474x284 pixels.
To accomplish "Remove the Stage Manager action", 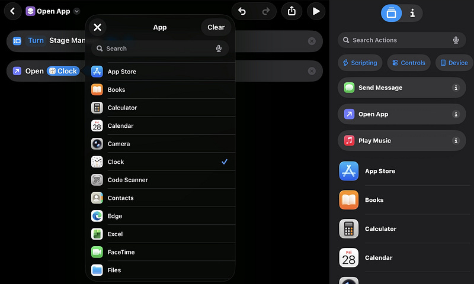I will [312, 41].
